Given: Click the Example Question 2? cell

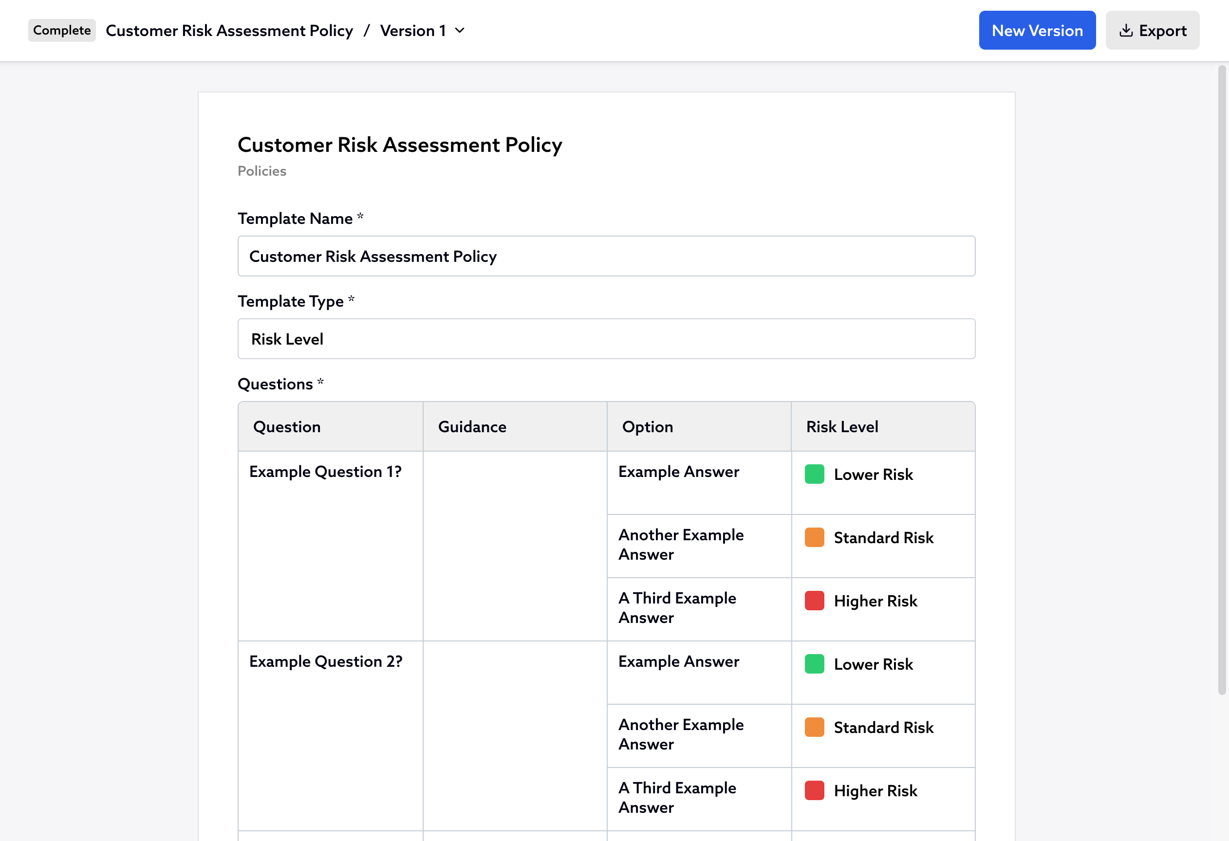Looking at the screenshot, I should coord(326,661).
